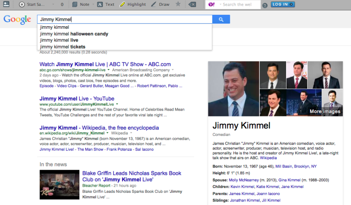Click the 'In the news' heading
The image size is (351, 205).
coord(53,164)
